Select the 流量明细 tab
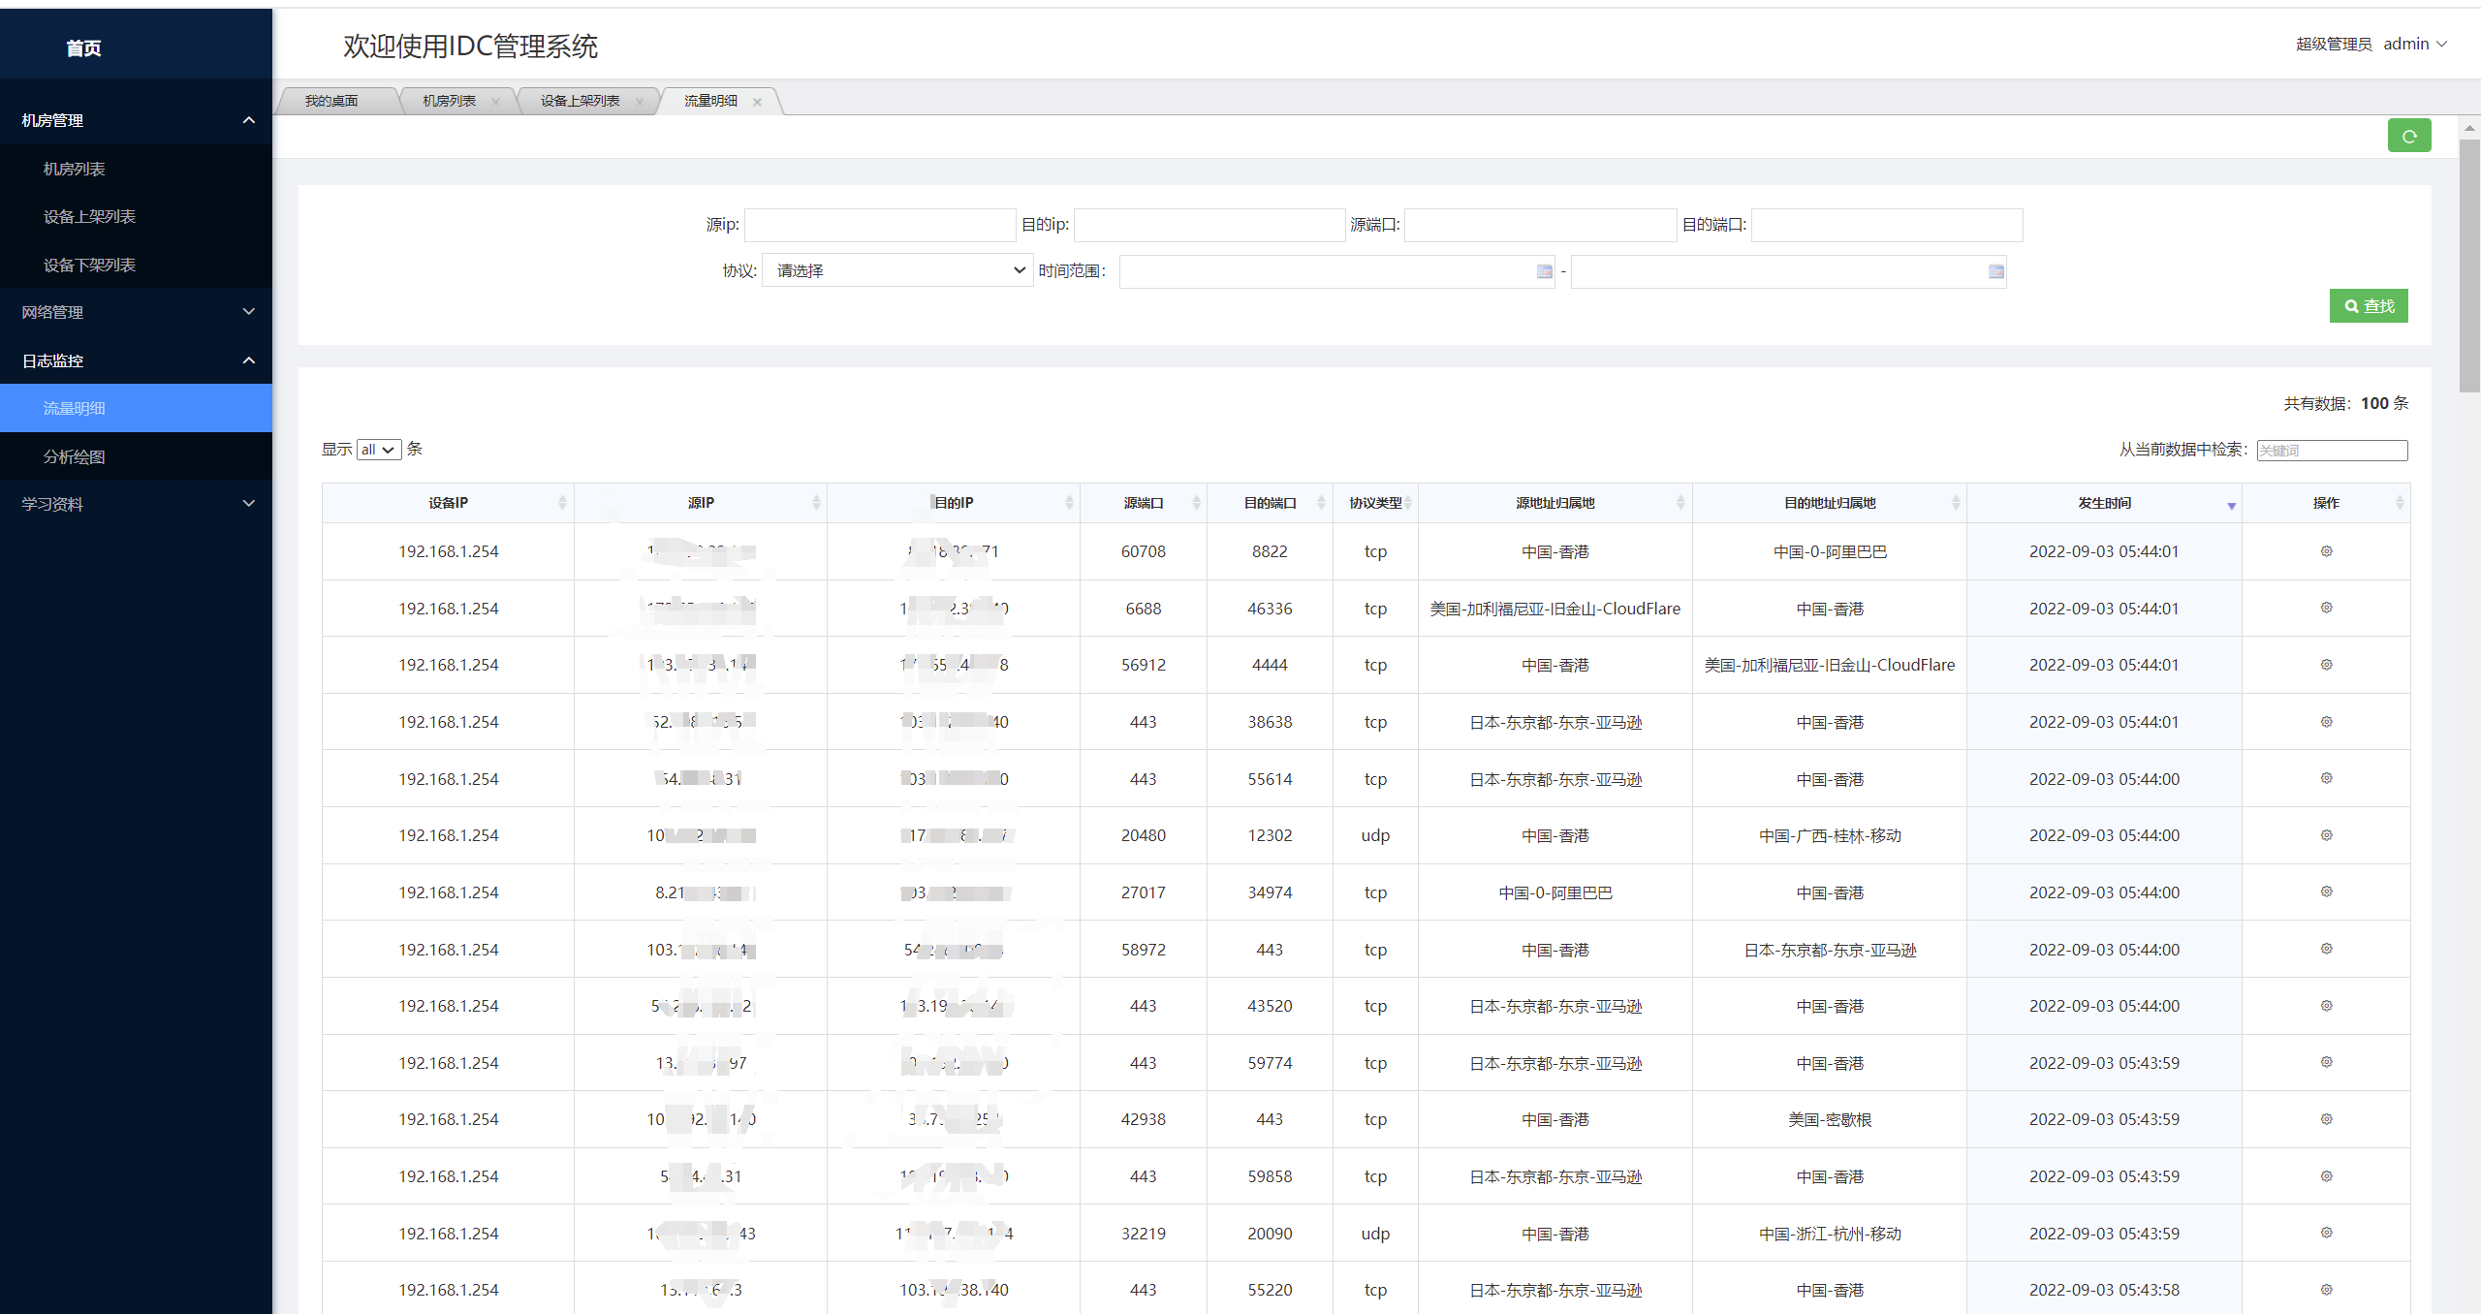The width and height of the screenshot is (2481, 1314). point(710,101)
